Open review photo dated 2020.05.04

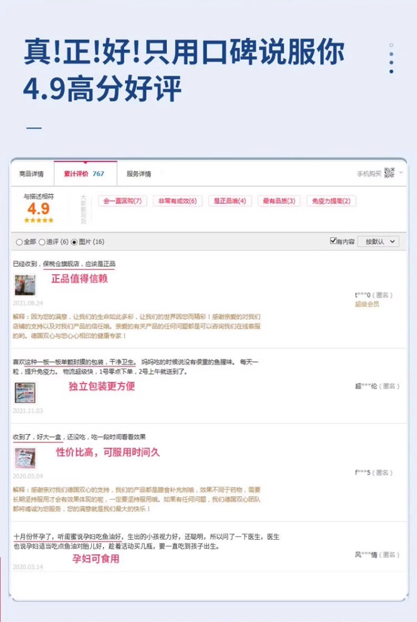[x=25, y=458]
